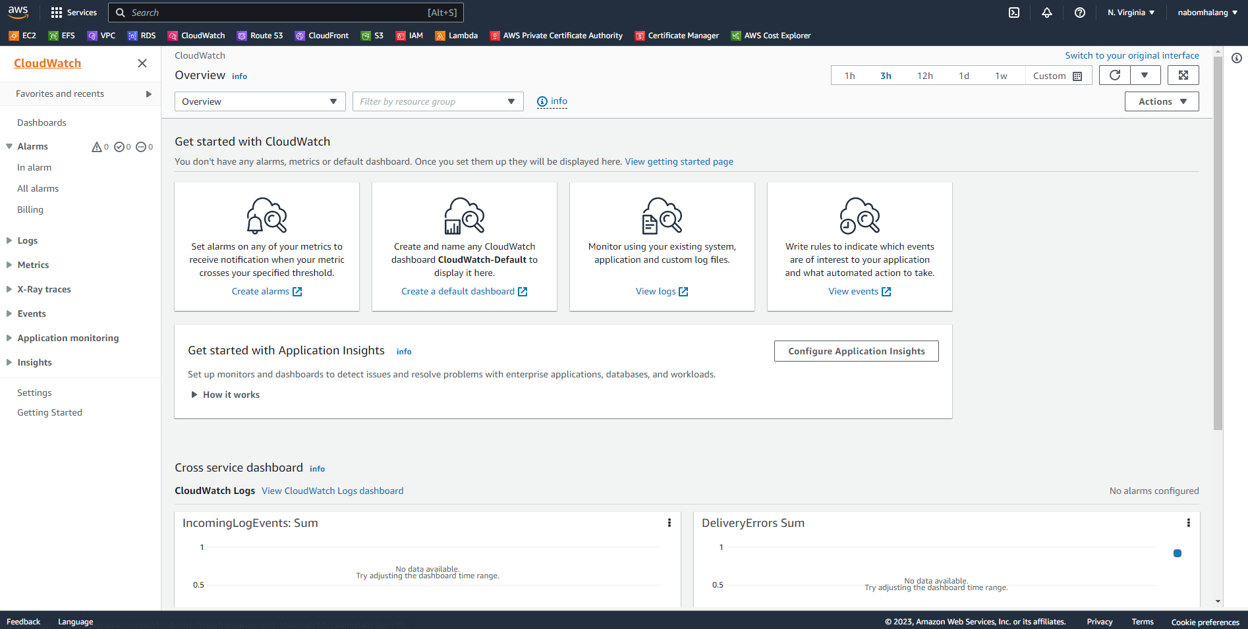Expand the Insights section
This screenshot has width=1248, height=629.
click(x=9, y=362)
